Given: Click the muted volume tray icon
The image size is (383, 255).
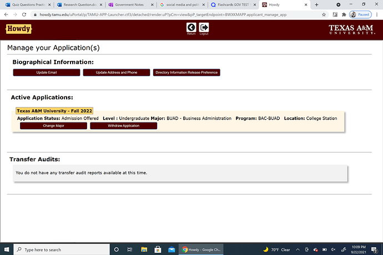Looking at the screenshot, I should click(x=334, y=249).
